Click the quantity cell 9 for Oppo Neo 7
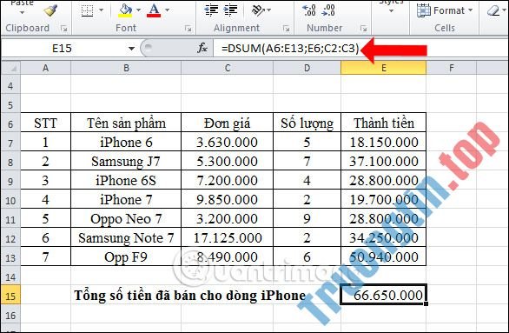509x333 pixels. coord(307,218)
